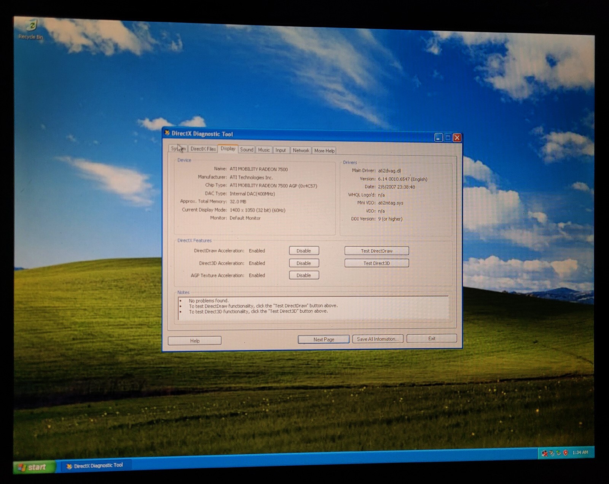Screen dimensions: 609x484
Task: Exit the DirectX Diagnostic Tool
Action: pyautogui.click(x=432, y=338)
